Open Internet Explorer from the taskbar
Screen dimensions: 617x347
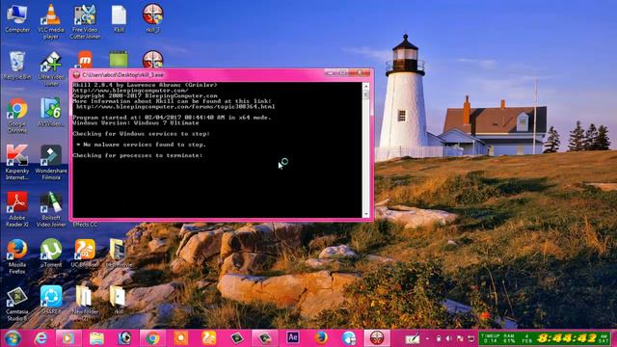(x=40, y=338)
